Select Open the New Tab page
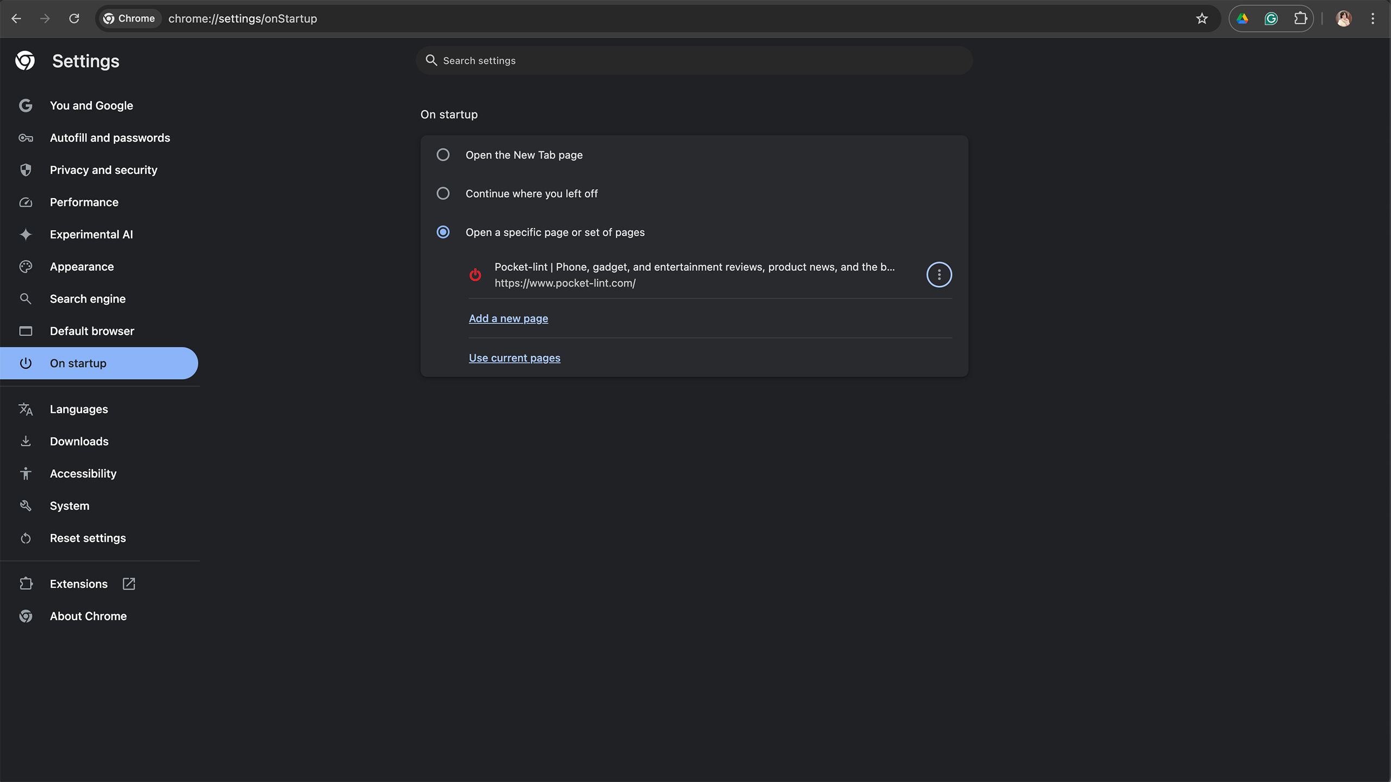1391x782 pixels. (x=442, y=155)
